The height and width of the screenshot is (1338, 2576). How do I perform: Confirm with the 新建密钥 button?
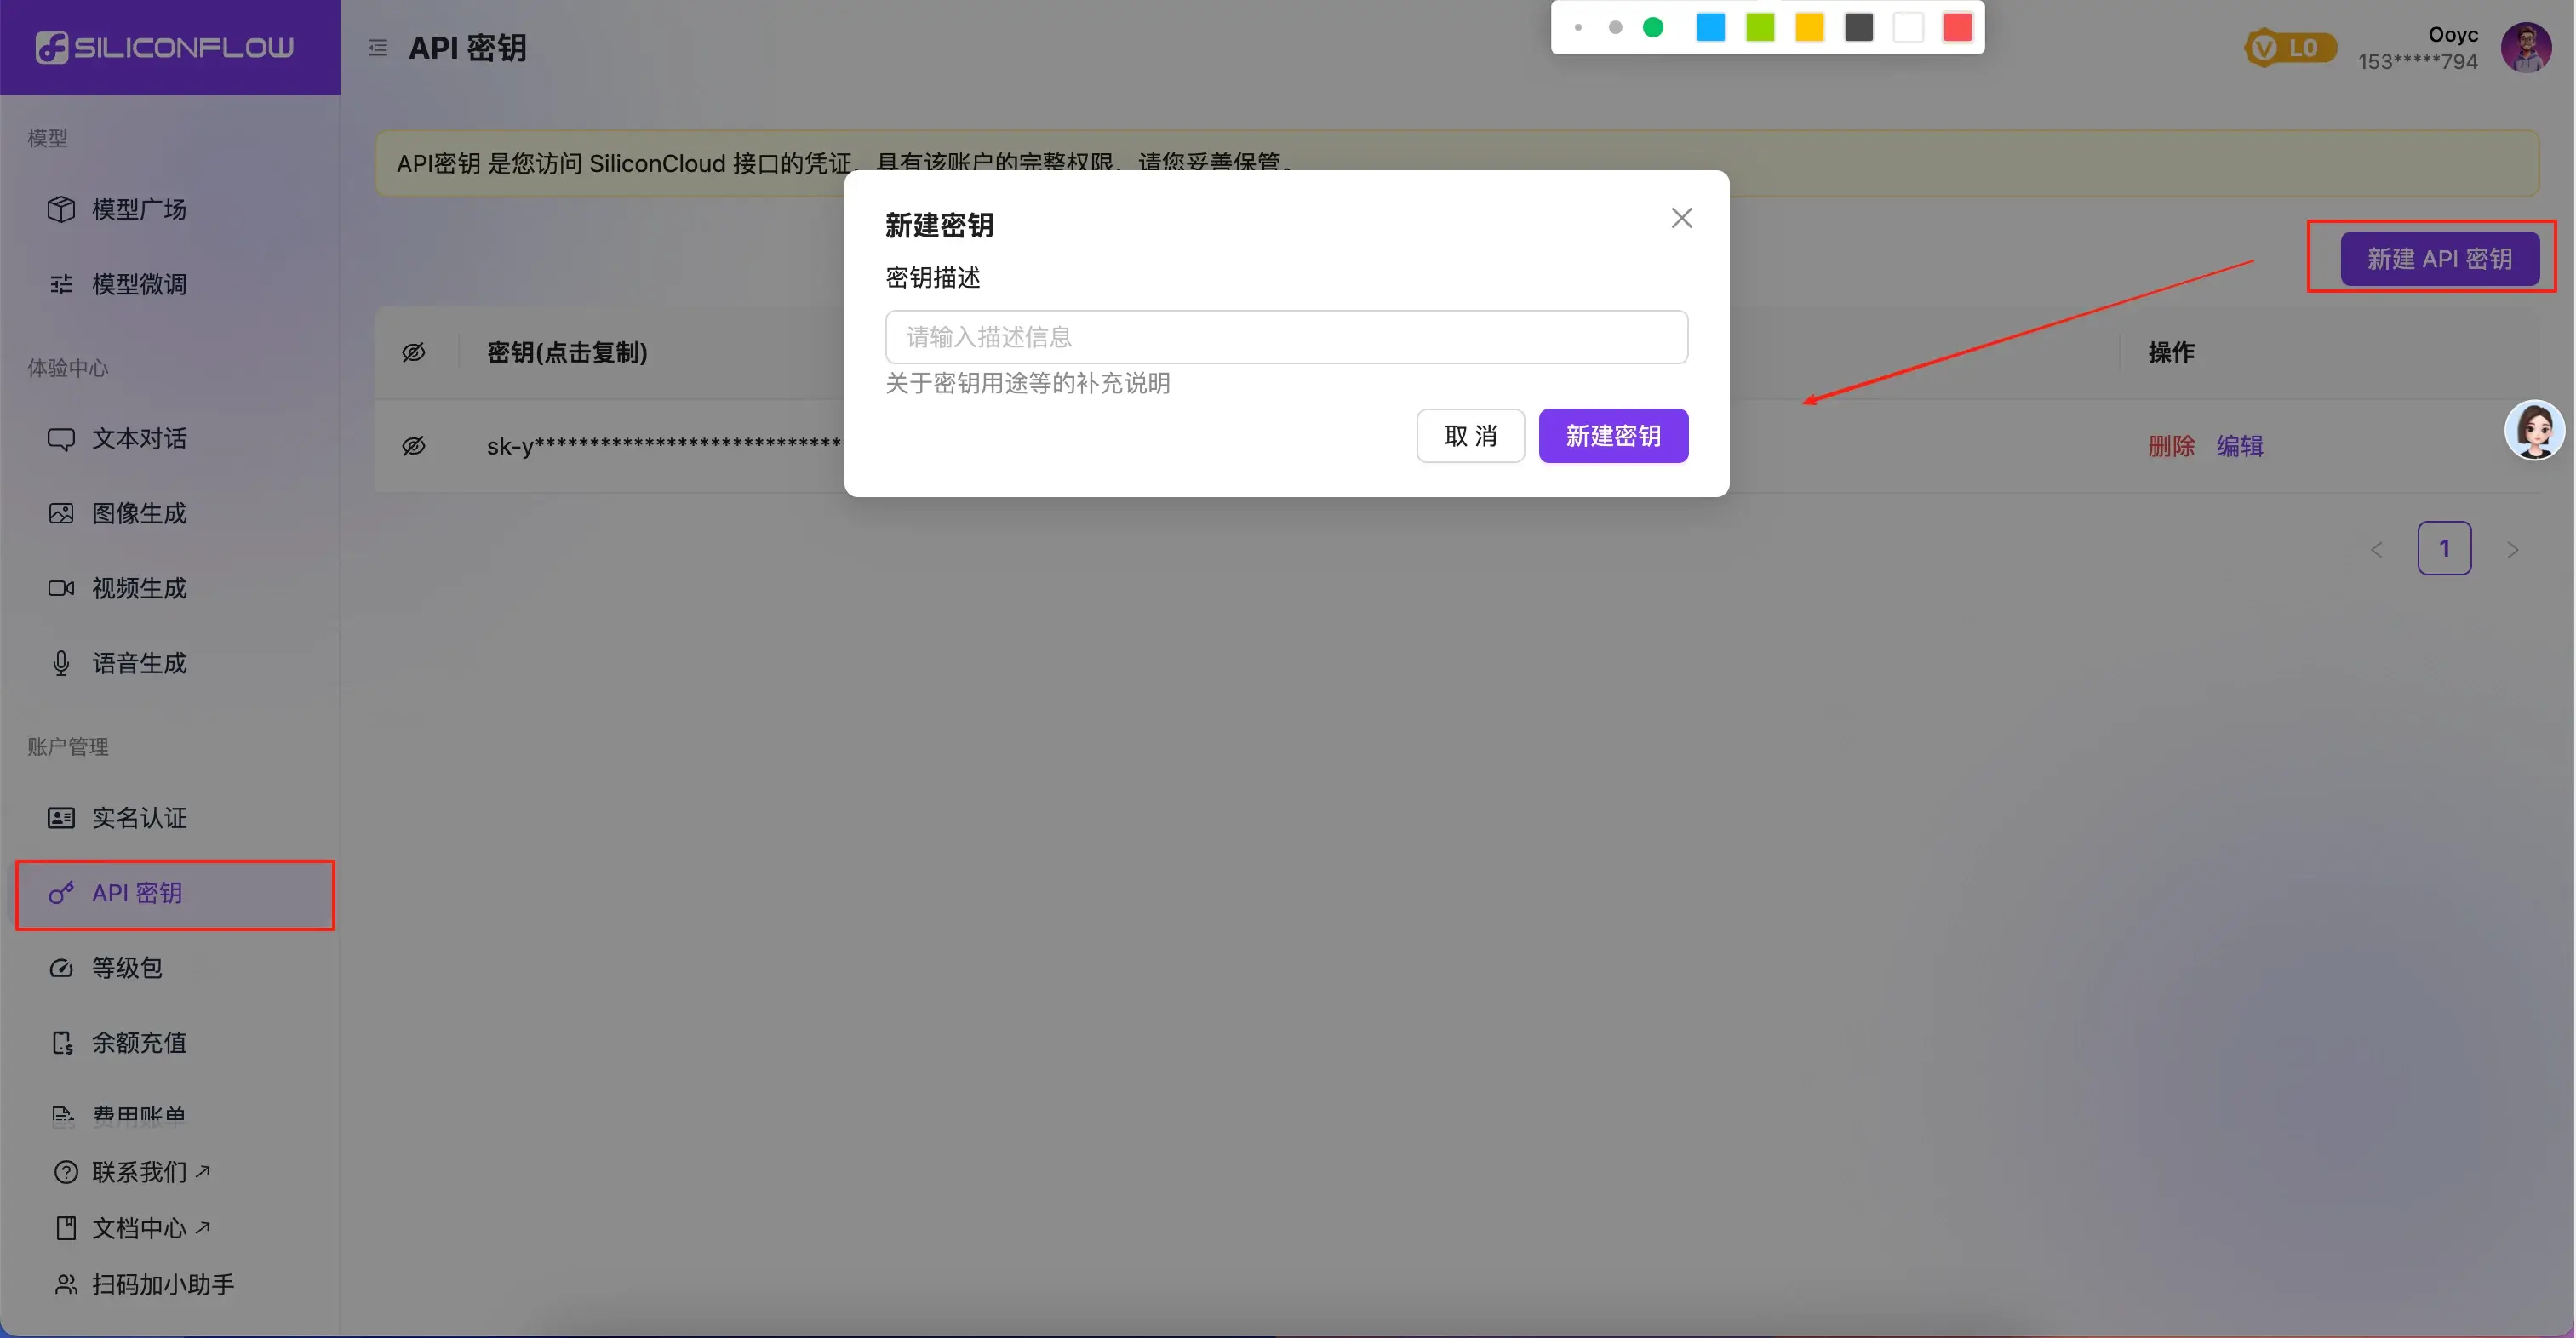[x=1613, y=435]
